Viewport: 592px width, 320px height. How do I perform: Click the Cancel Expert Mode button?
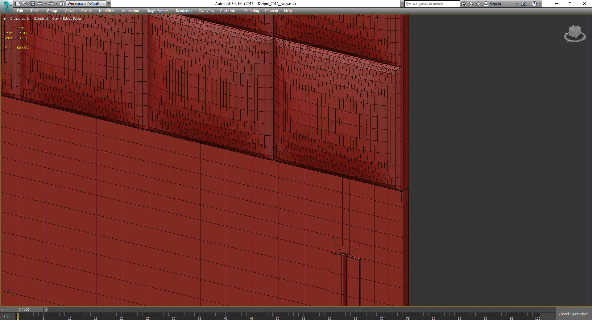573,314
